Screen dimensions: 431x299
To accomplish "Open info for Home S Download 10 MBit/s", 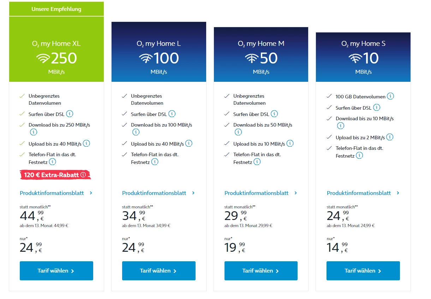I will tap(340, 126).
